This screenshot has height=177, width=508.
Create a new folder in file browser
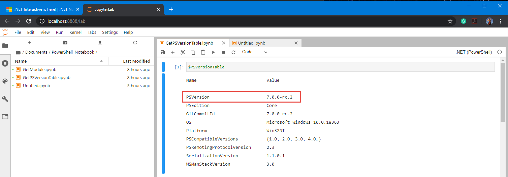(65, 43)
